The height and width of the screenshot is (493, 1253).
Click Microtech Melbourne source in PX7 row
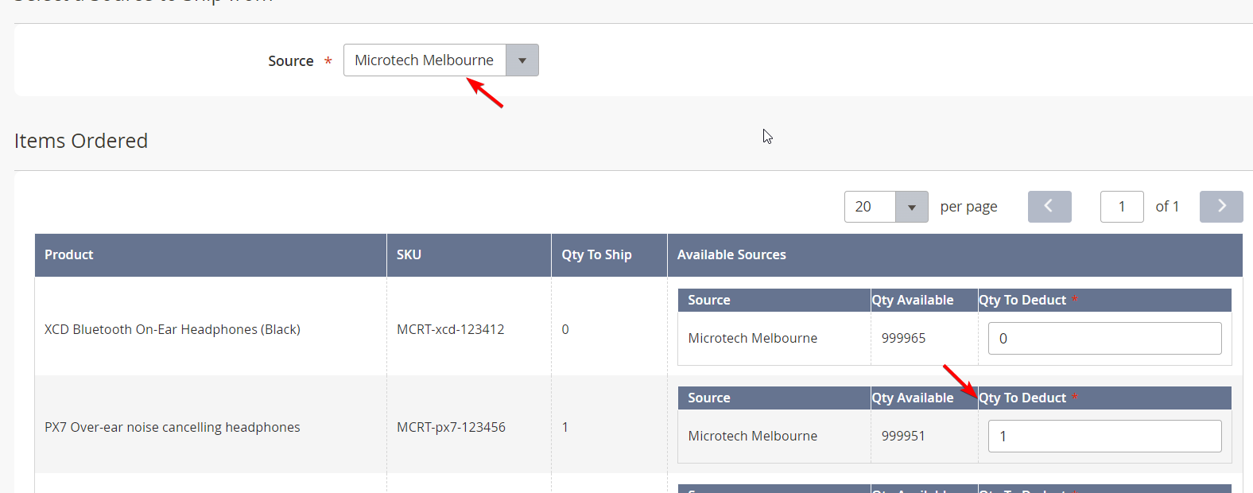(752, 436)
